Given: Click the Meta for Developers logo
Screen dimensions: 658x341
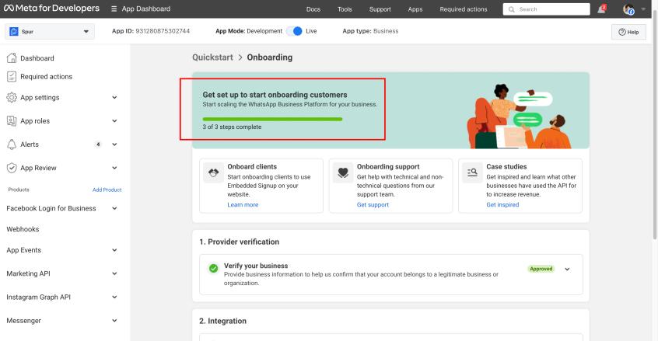Looking at the screenshot, I should click(x=51, y=9).
